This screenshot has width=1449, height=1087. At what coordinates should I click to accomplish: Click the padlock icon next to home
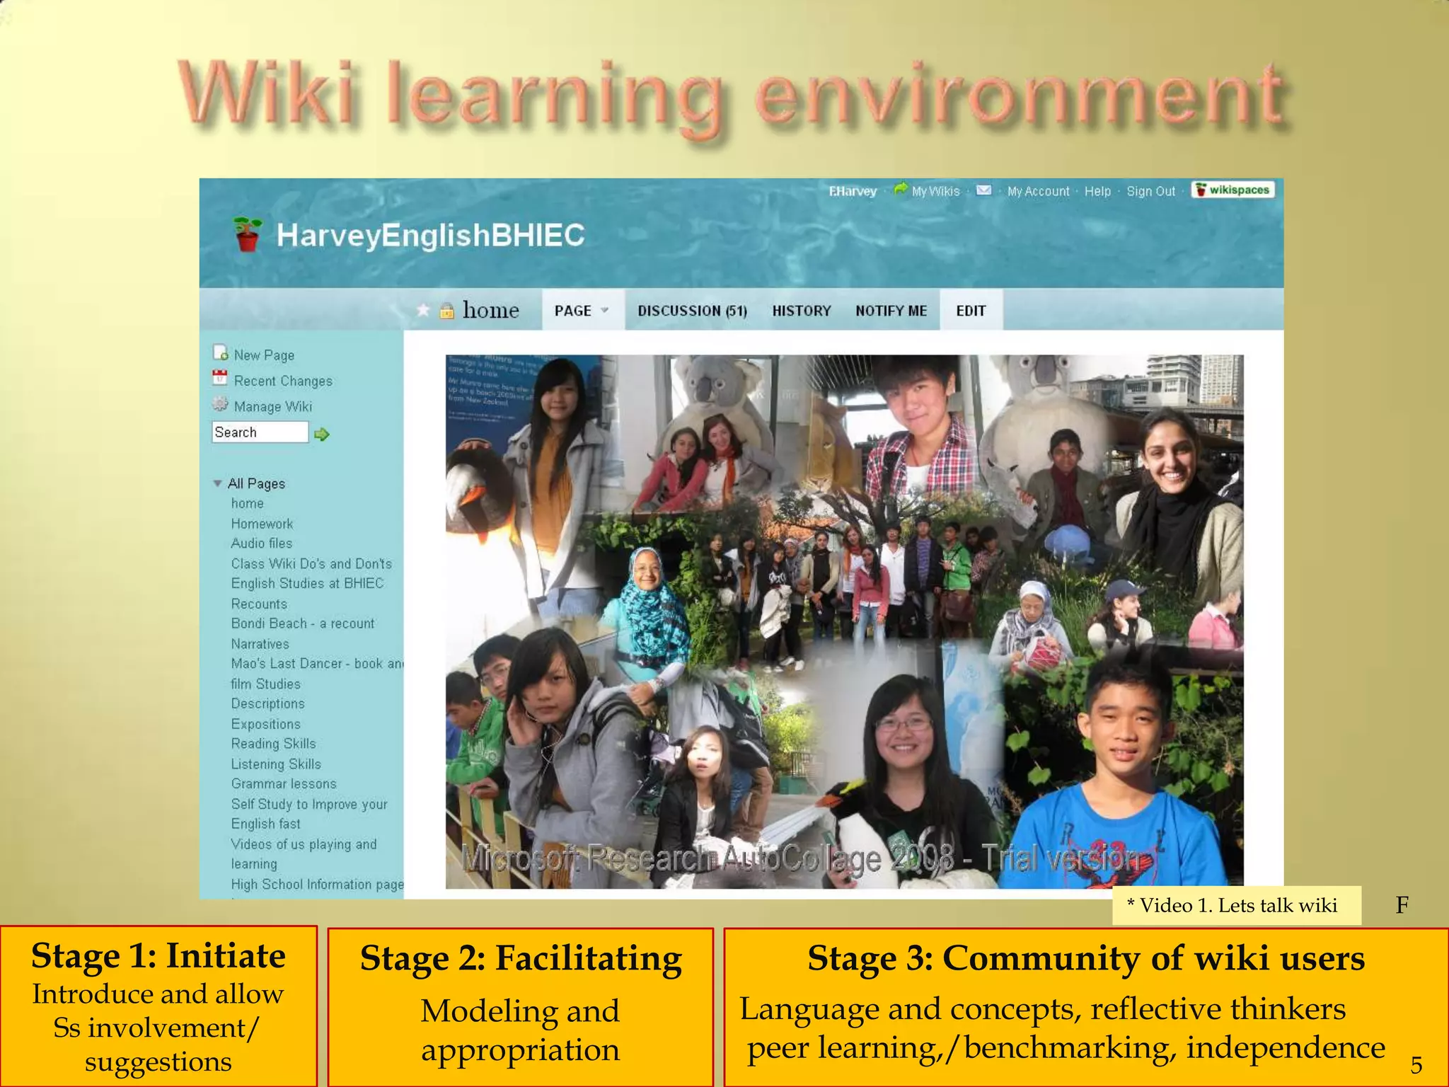coord(446,311)
